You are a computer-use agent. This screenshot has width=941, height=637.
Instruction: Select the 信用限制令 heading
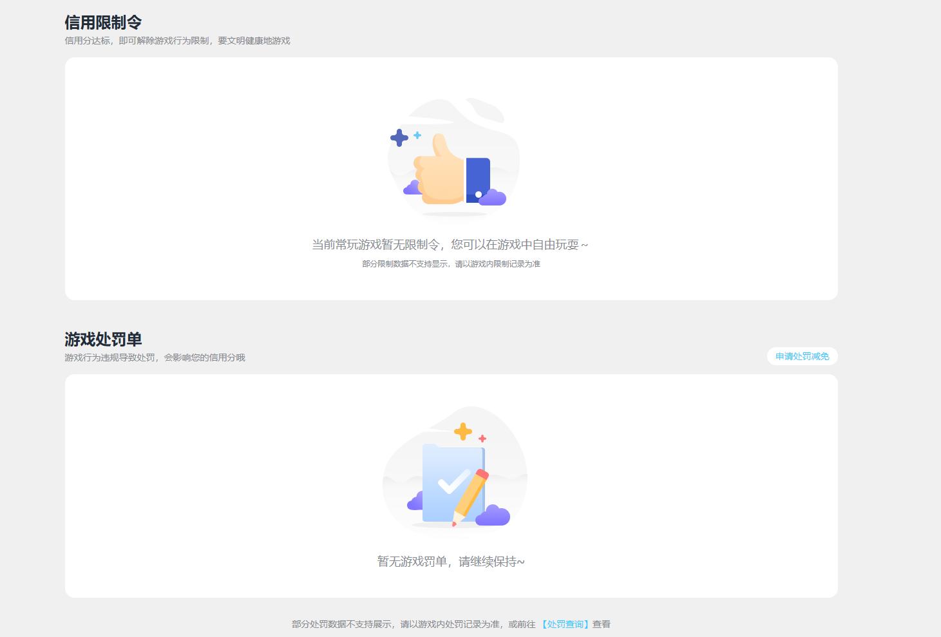tap(103, 23)
